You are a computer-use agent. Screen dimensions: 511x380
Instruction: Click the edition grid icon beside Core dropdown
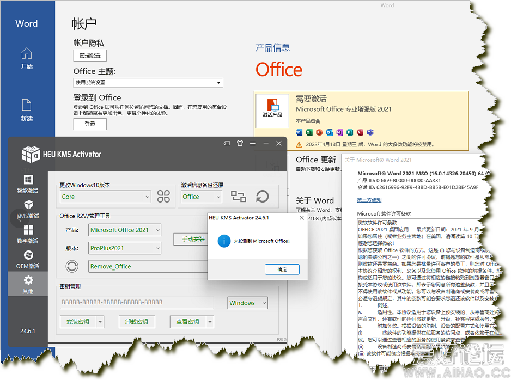pyautogui.click(x=163, y=196)
